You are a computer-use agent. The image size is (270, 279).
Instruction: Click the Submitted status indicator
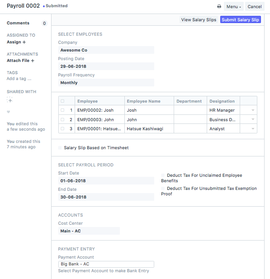click(55, 6)
